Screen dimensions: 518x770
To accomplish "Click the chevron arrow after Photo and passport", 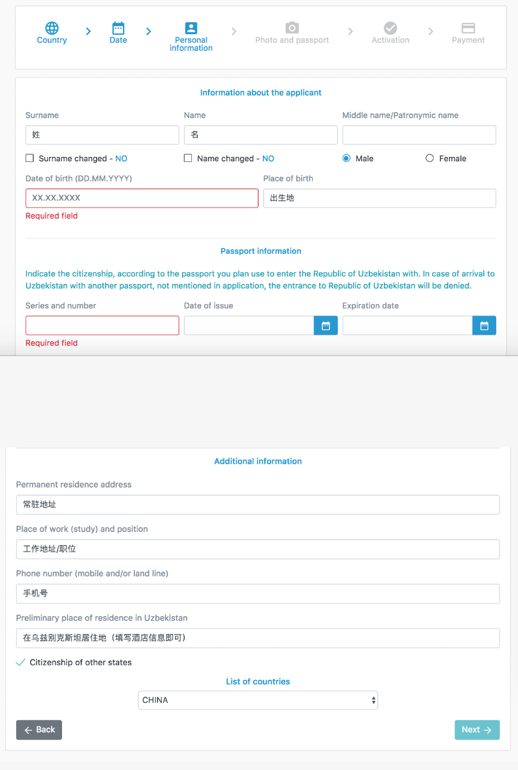I will 350,31.
